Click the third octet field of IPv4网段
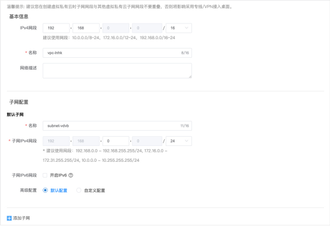 click(116, 28)
